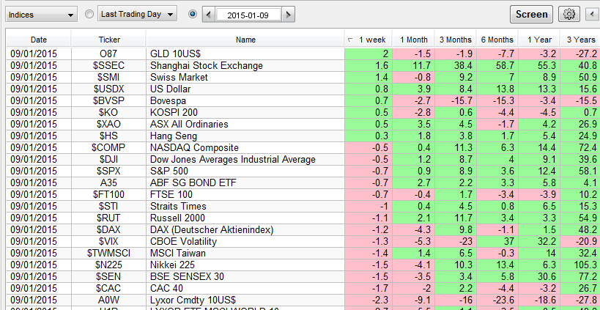Click the next date arrow
This screenshot has width=600, height=310.
coord(289,15)
